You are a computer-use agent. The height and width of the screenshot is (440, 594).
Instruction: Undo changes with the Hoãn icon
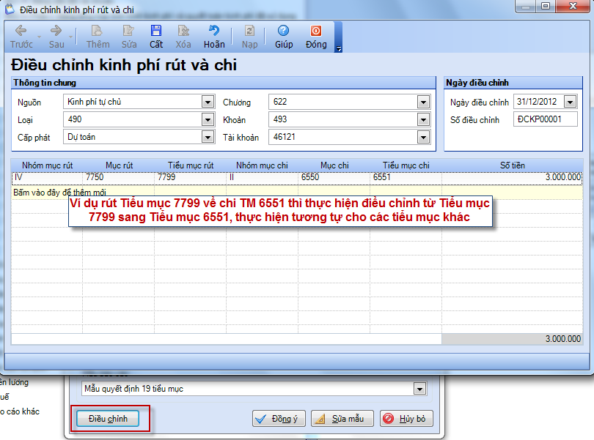pos(214,31)
